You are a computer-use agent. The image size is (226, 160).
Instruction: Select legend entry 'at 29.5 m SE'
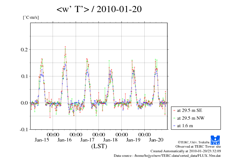(189, 111)
